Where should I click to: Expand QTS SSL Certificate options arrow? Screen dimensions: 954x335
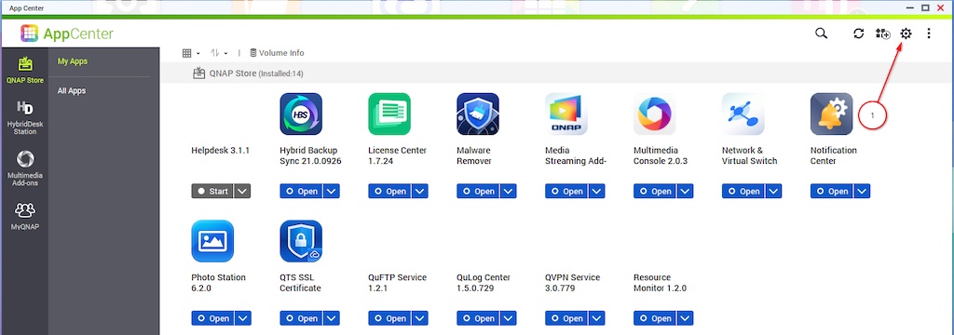[331, 318]
